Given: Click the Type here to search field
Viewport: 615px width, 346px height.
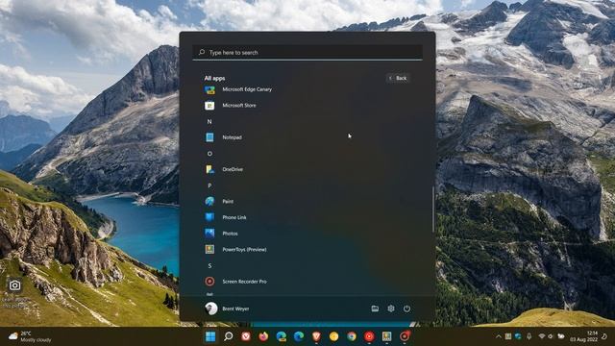Looking at the screenshot, I should point(307,52).
